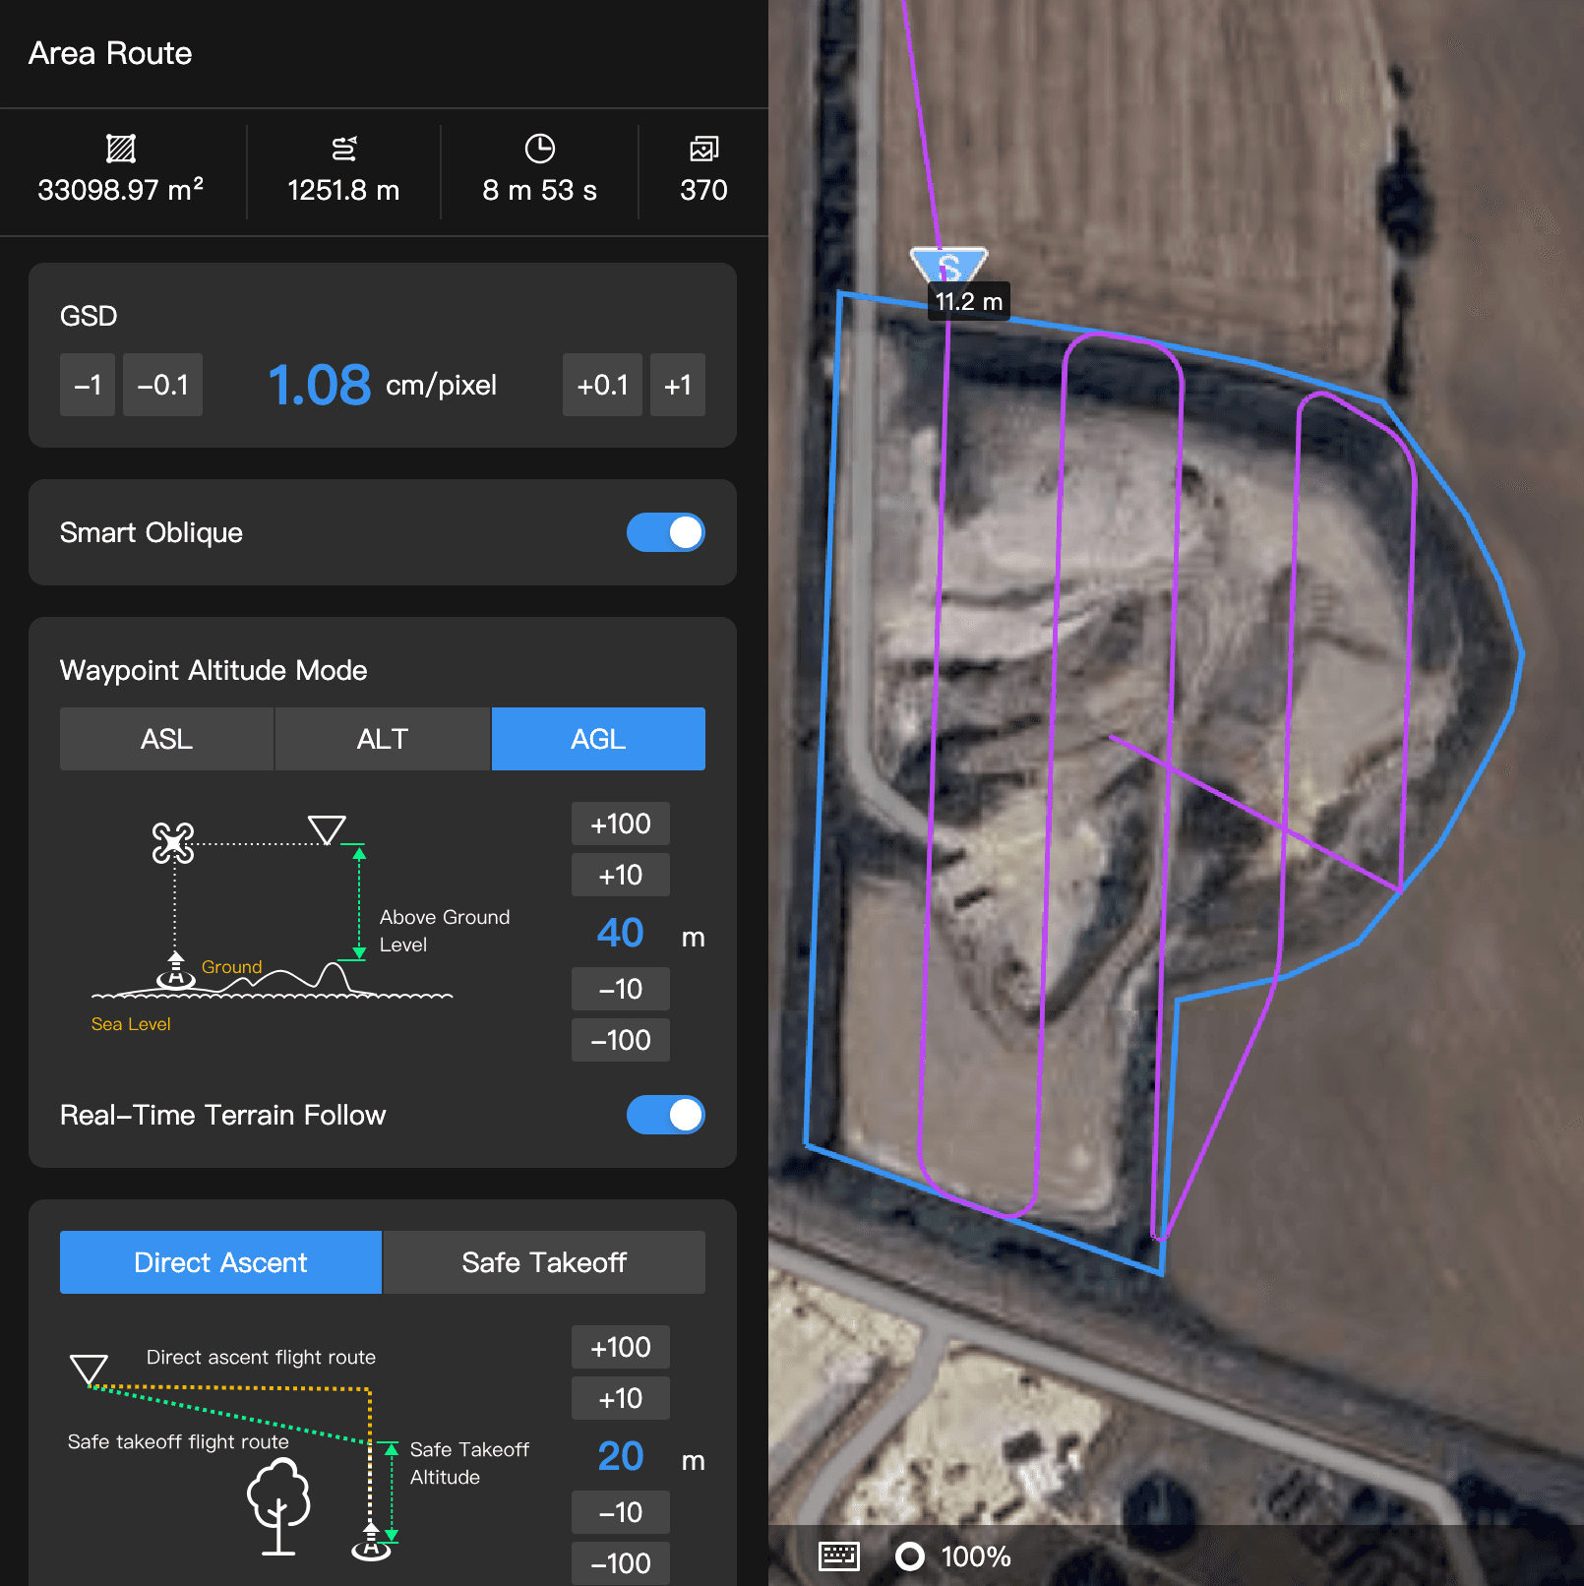The width and height of the screenshot is (1584, 1586).
Task: Increase AGL altitude by 100 meters
Action: tap(620, 823)
